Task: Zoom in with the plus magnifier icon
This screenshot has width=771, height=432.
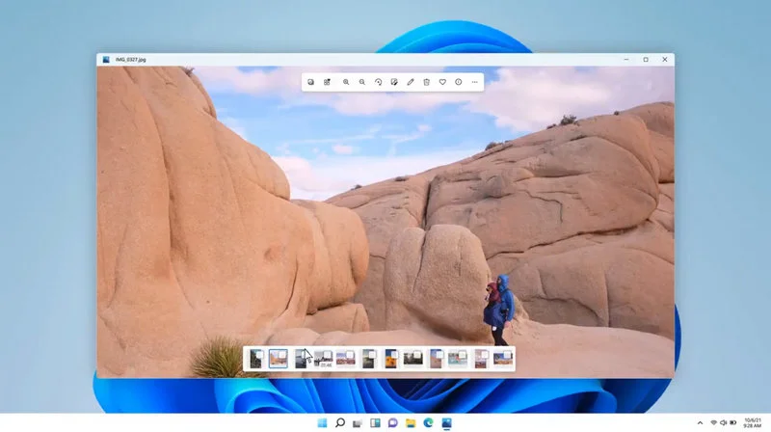Action: [x=346, y=82]
